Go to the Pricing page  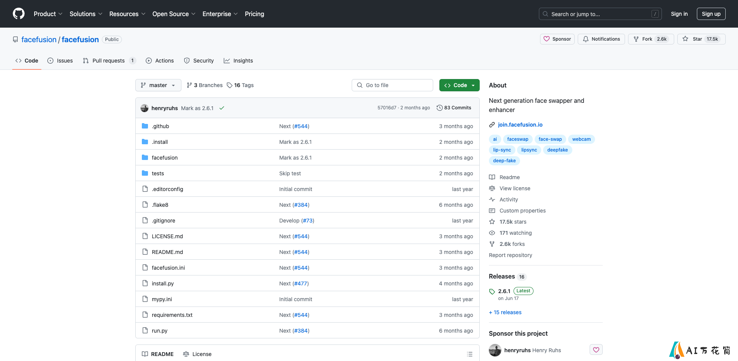254,14
